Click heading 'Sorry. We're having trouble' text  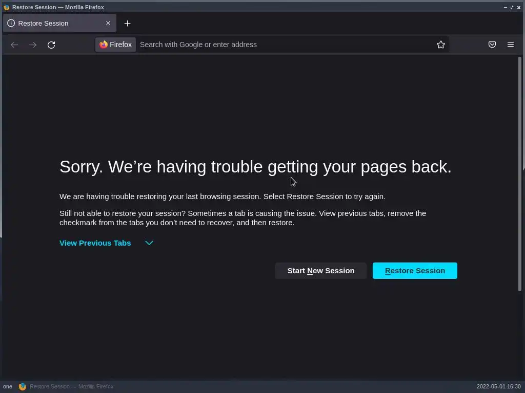click(x=255, y=166)
